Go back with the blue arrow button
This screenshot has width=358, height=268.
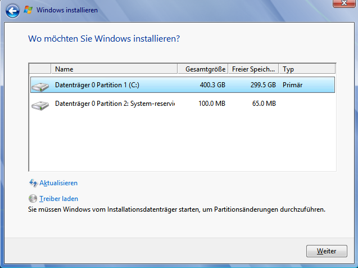click(12, 11)
